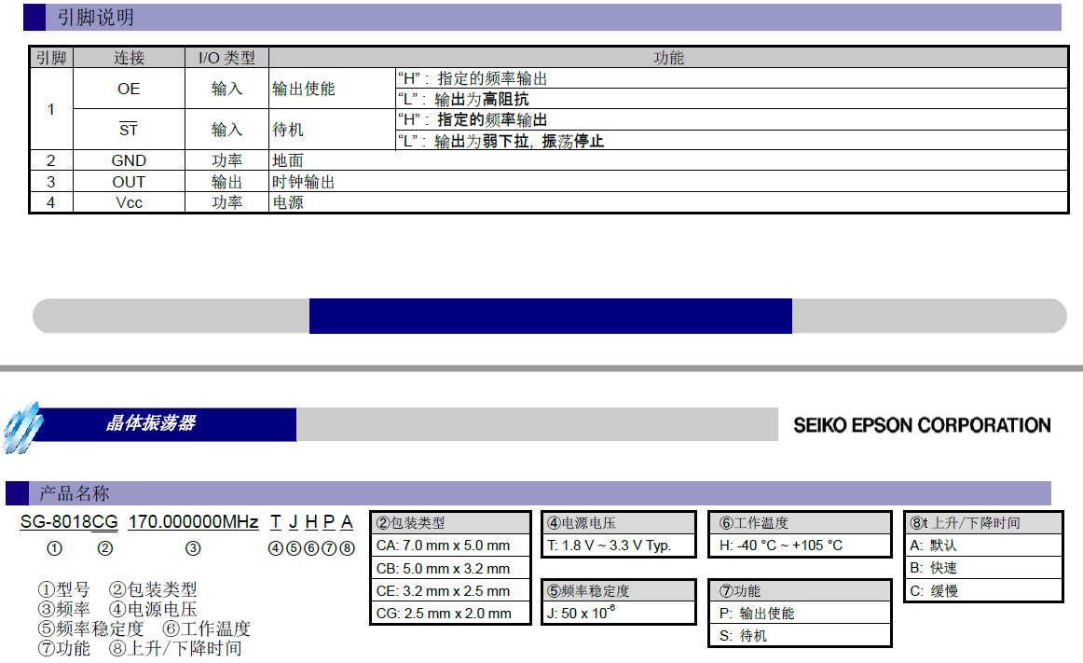This screenshot has width=1083, height=663.
Task: Click the ST pin connection cell
Action: pos(130,130)
